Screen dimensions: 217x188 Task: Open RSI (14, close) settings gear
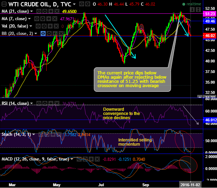[x=45, y=103]
